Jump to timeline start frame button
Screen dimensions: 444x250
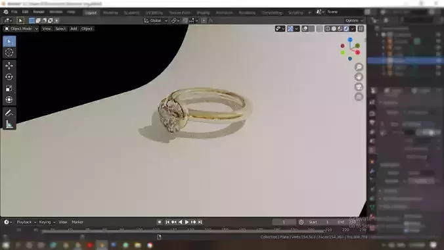(x=167, y=222)
